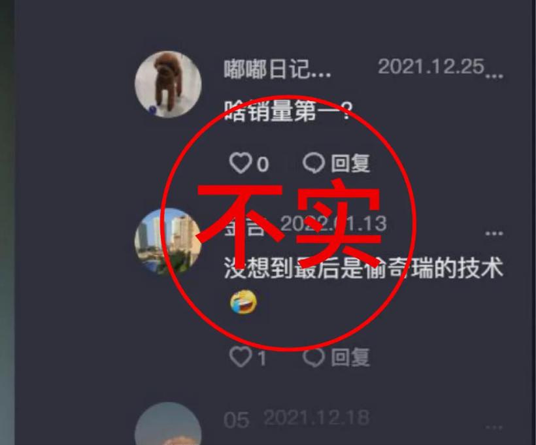Click username 嘟嘟日记...

coord(277,69)
